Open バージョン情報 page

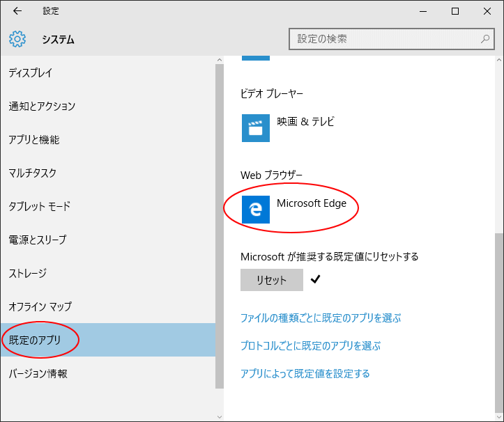[107, 373]
